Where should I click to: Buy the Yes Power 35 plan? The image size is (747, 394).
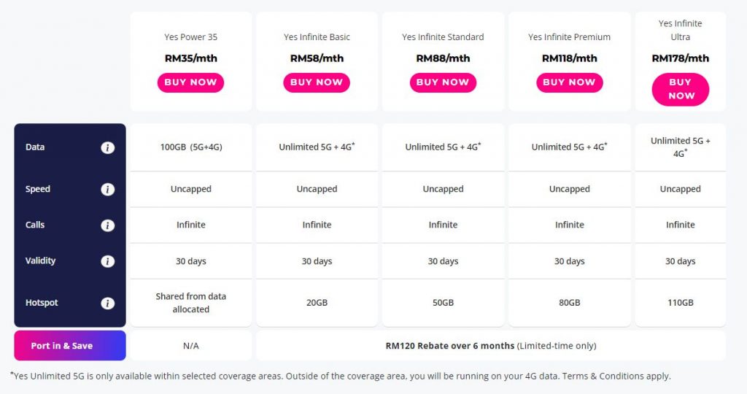point(190,82)
